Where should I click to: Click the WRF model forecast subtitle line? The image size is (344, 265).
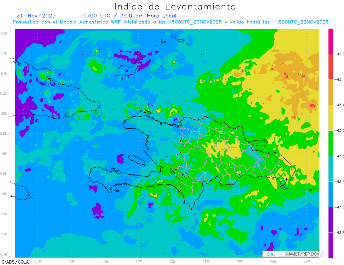(x=171, y=22)
